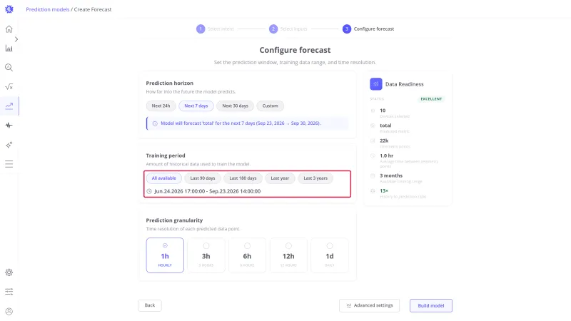Open the pulse waveform anomaly icon

pos(9,126)
